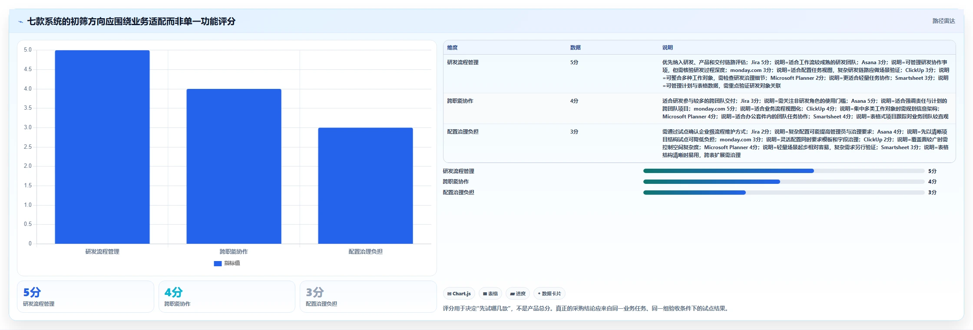
Task: Click the 数据 table column header
Action: click(x=575, y=48)
